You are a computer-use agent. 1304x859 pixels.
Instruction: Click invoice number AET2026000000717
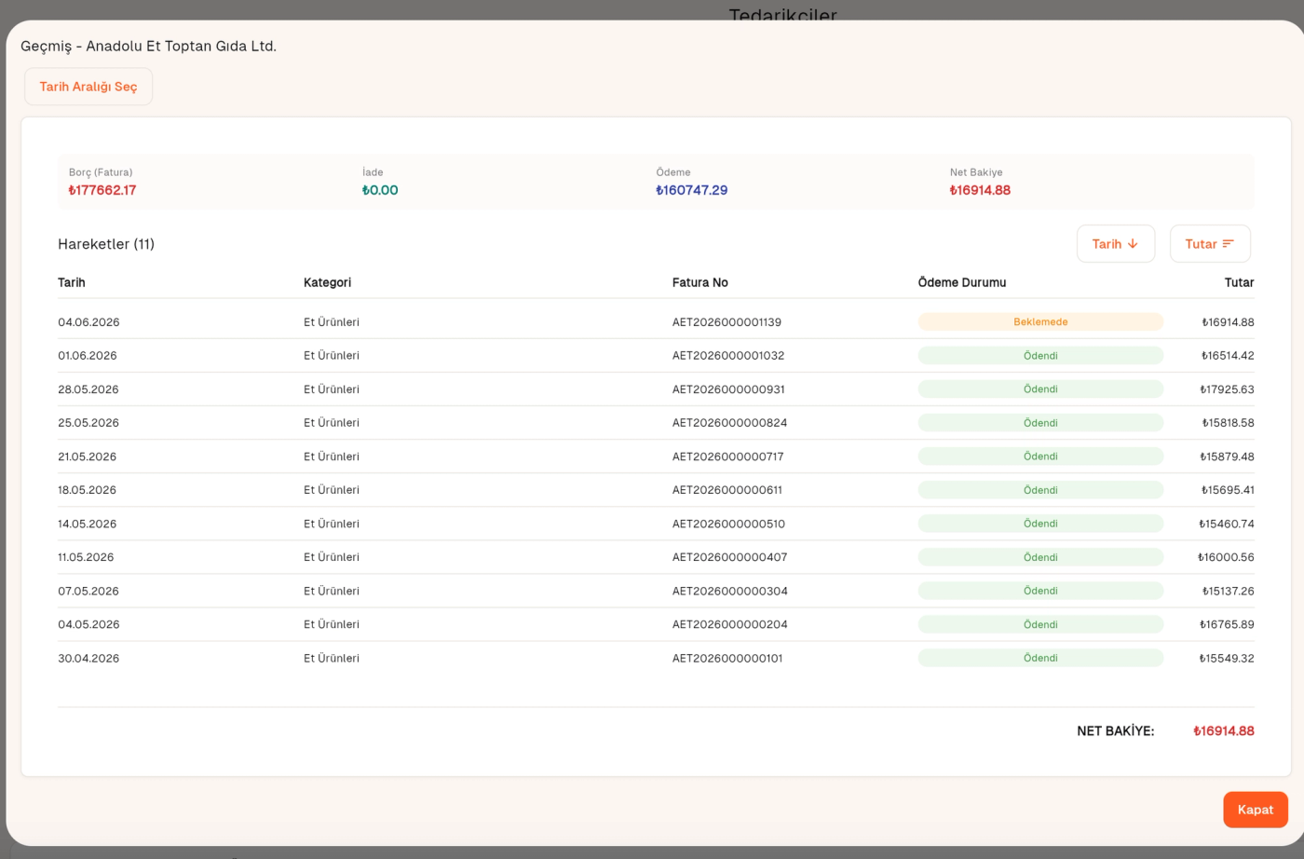[x=727, y=457]
